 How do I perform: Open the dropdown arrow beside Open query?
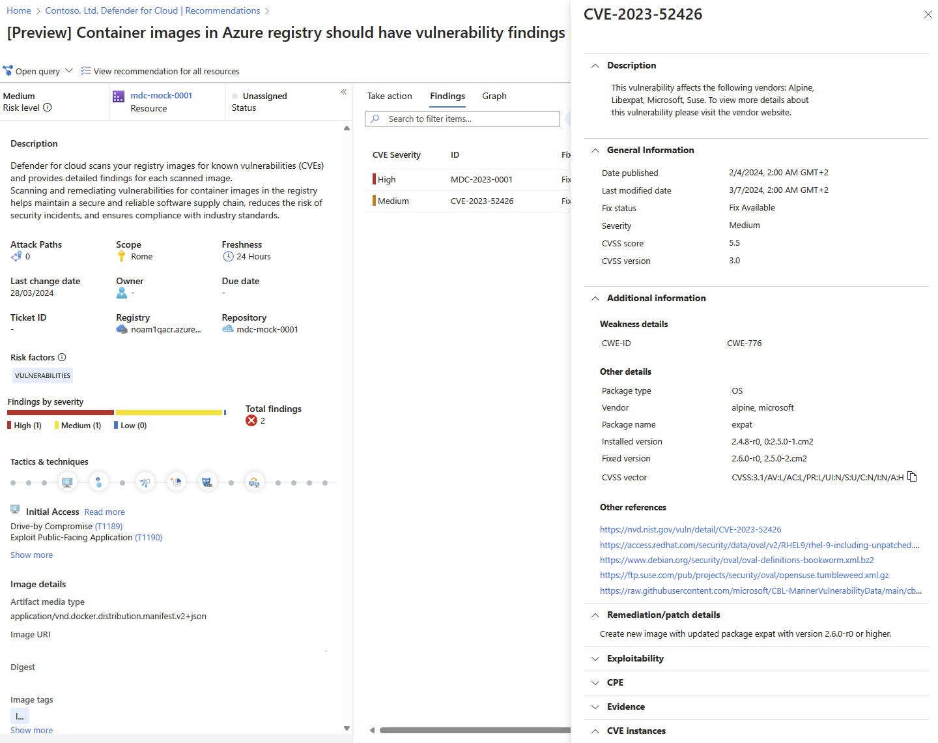(69, 70)
